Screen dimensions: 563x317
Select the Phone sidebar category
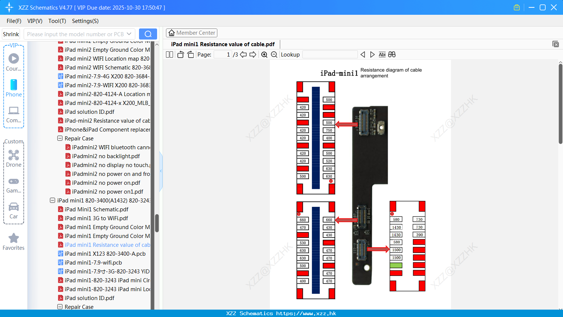click(14, 88)
